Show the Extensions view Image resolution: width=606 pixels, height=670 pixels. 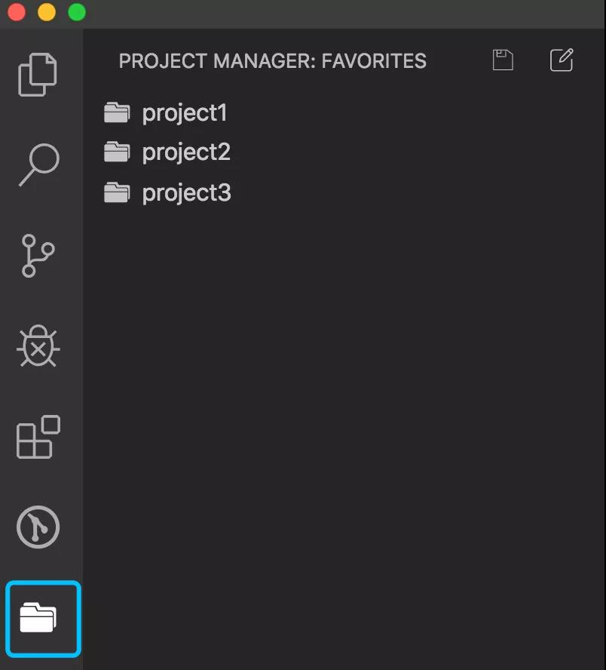38,437
